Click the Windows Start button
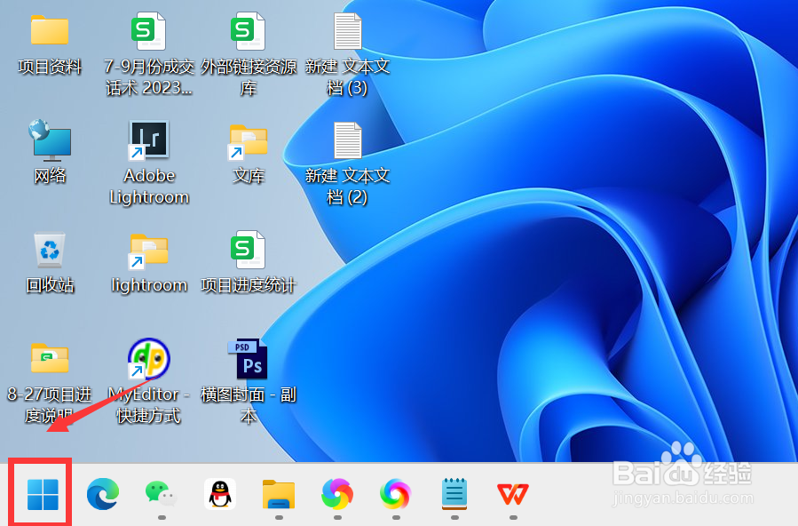 39,492
